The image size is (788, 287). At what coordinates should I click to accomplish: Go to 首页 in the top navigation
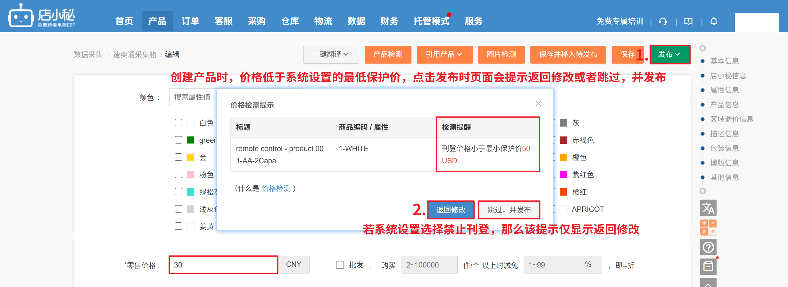click(124, 21)
